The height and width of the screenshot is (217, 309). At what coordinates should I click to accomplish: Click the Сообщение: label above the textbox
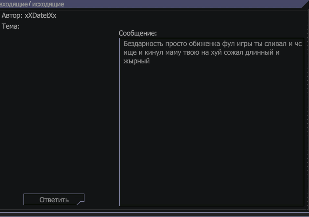click(138, 33)
